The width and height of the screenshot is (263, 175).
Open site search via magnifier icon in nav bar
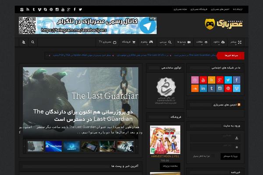click(33, 42)
